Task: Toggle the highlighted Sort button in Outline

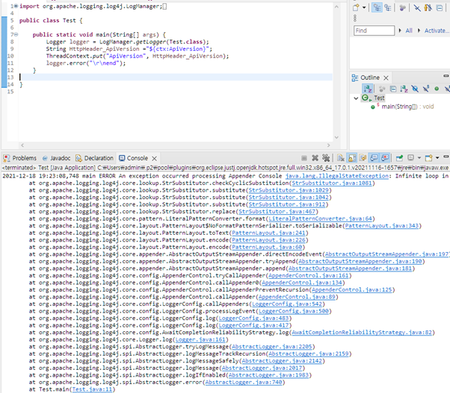Action: click(367, 89)
